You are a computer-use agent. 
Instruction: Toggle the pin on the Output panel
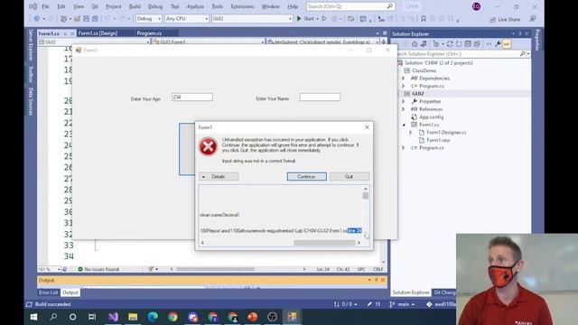[x=376, y=280]
